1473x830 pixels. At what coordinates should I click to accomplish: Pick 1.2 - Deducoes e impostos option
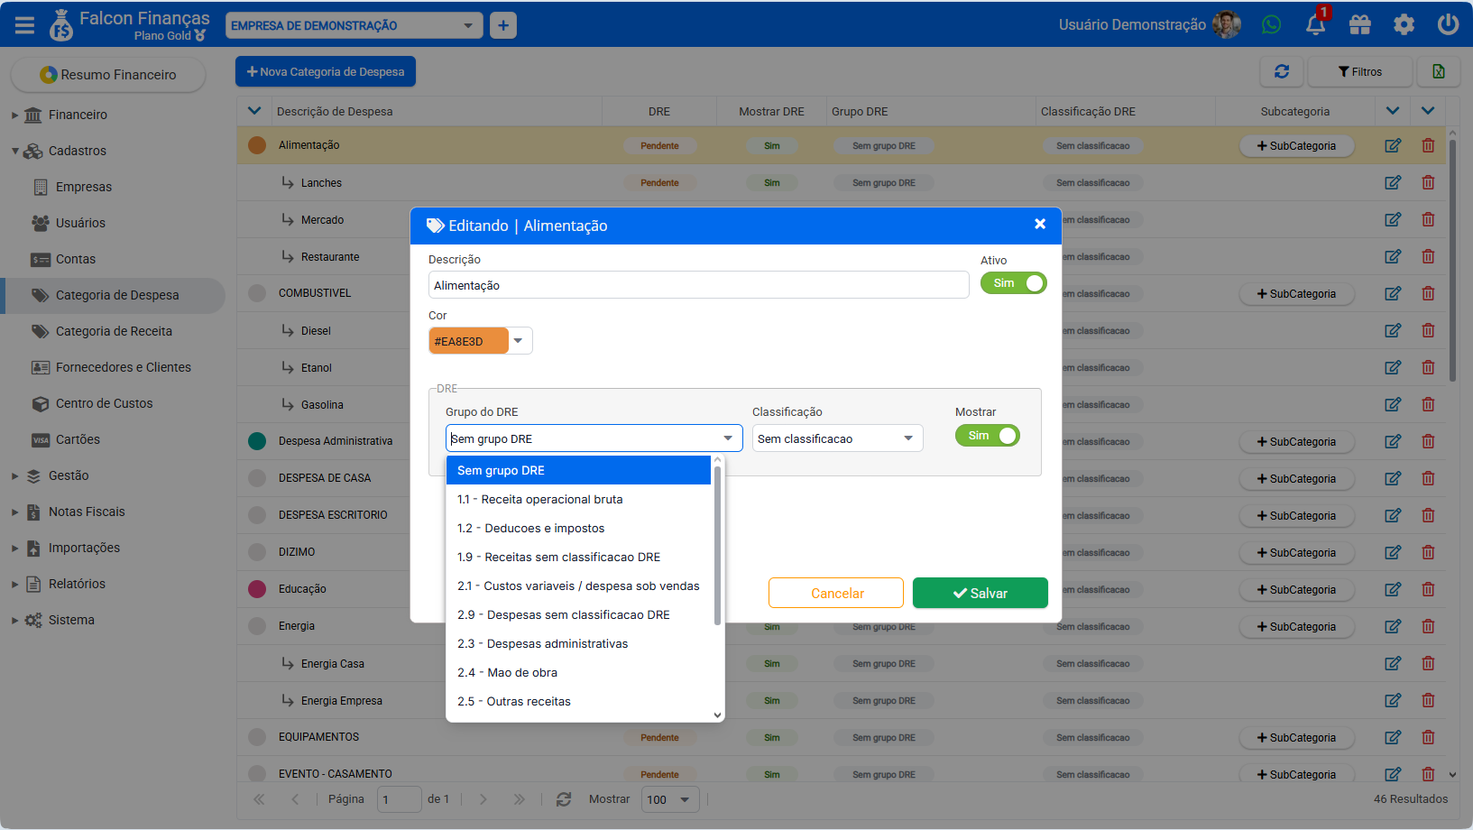[x=579, y=528]
